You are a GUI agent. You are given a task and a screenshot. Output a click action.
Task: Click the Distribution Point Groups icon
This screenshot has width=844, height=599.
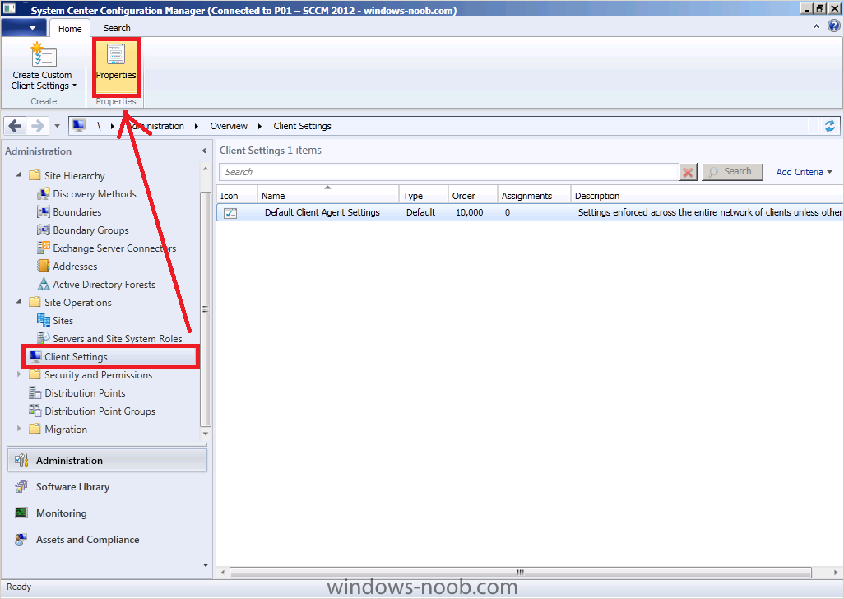click(35, 411)
